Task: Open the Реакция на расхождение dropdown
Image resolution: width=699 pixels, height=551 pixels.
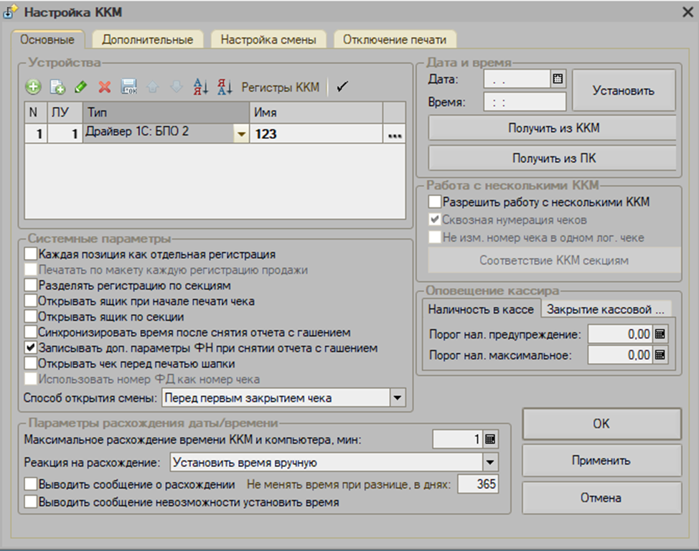Action: coord(490,462)
